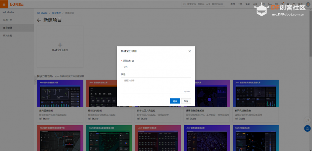This screenshot has width=312, height=151.
Task: Select 项目管理 in the left sidebar
Action: pos(17,28)
